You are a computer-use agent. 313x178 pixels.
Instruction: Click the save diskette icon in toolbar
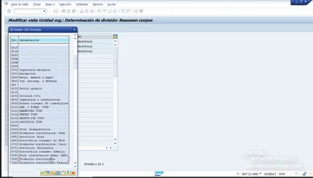tap(56, 11)
